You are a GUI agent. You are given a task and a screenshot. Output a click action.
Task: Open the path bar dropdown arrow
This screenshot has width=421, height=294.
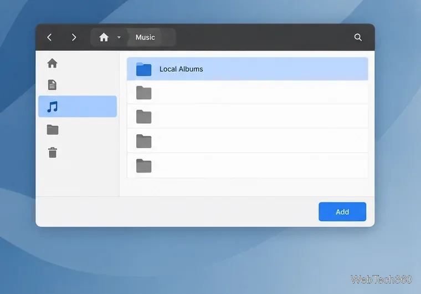pyautogui.click(x=119, y=37)
